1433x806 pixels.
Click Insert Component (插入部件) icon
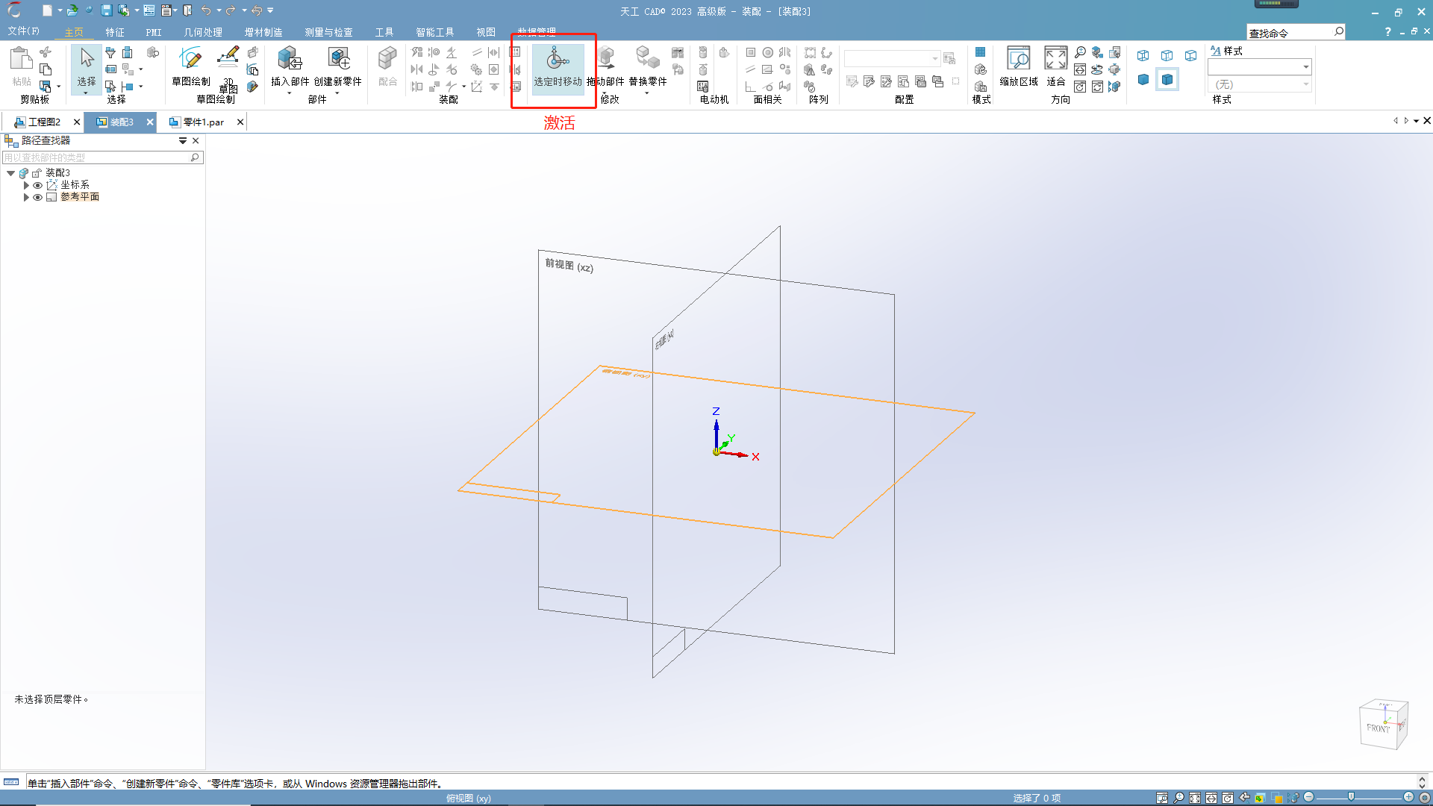click(x=290, y=58)
